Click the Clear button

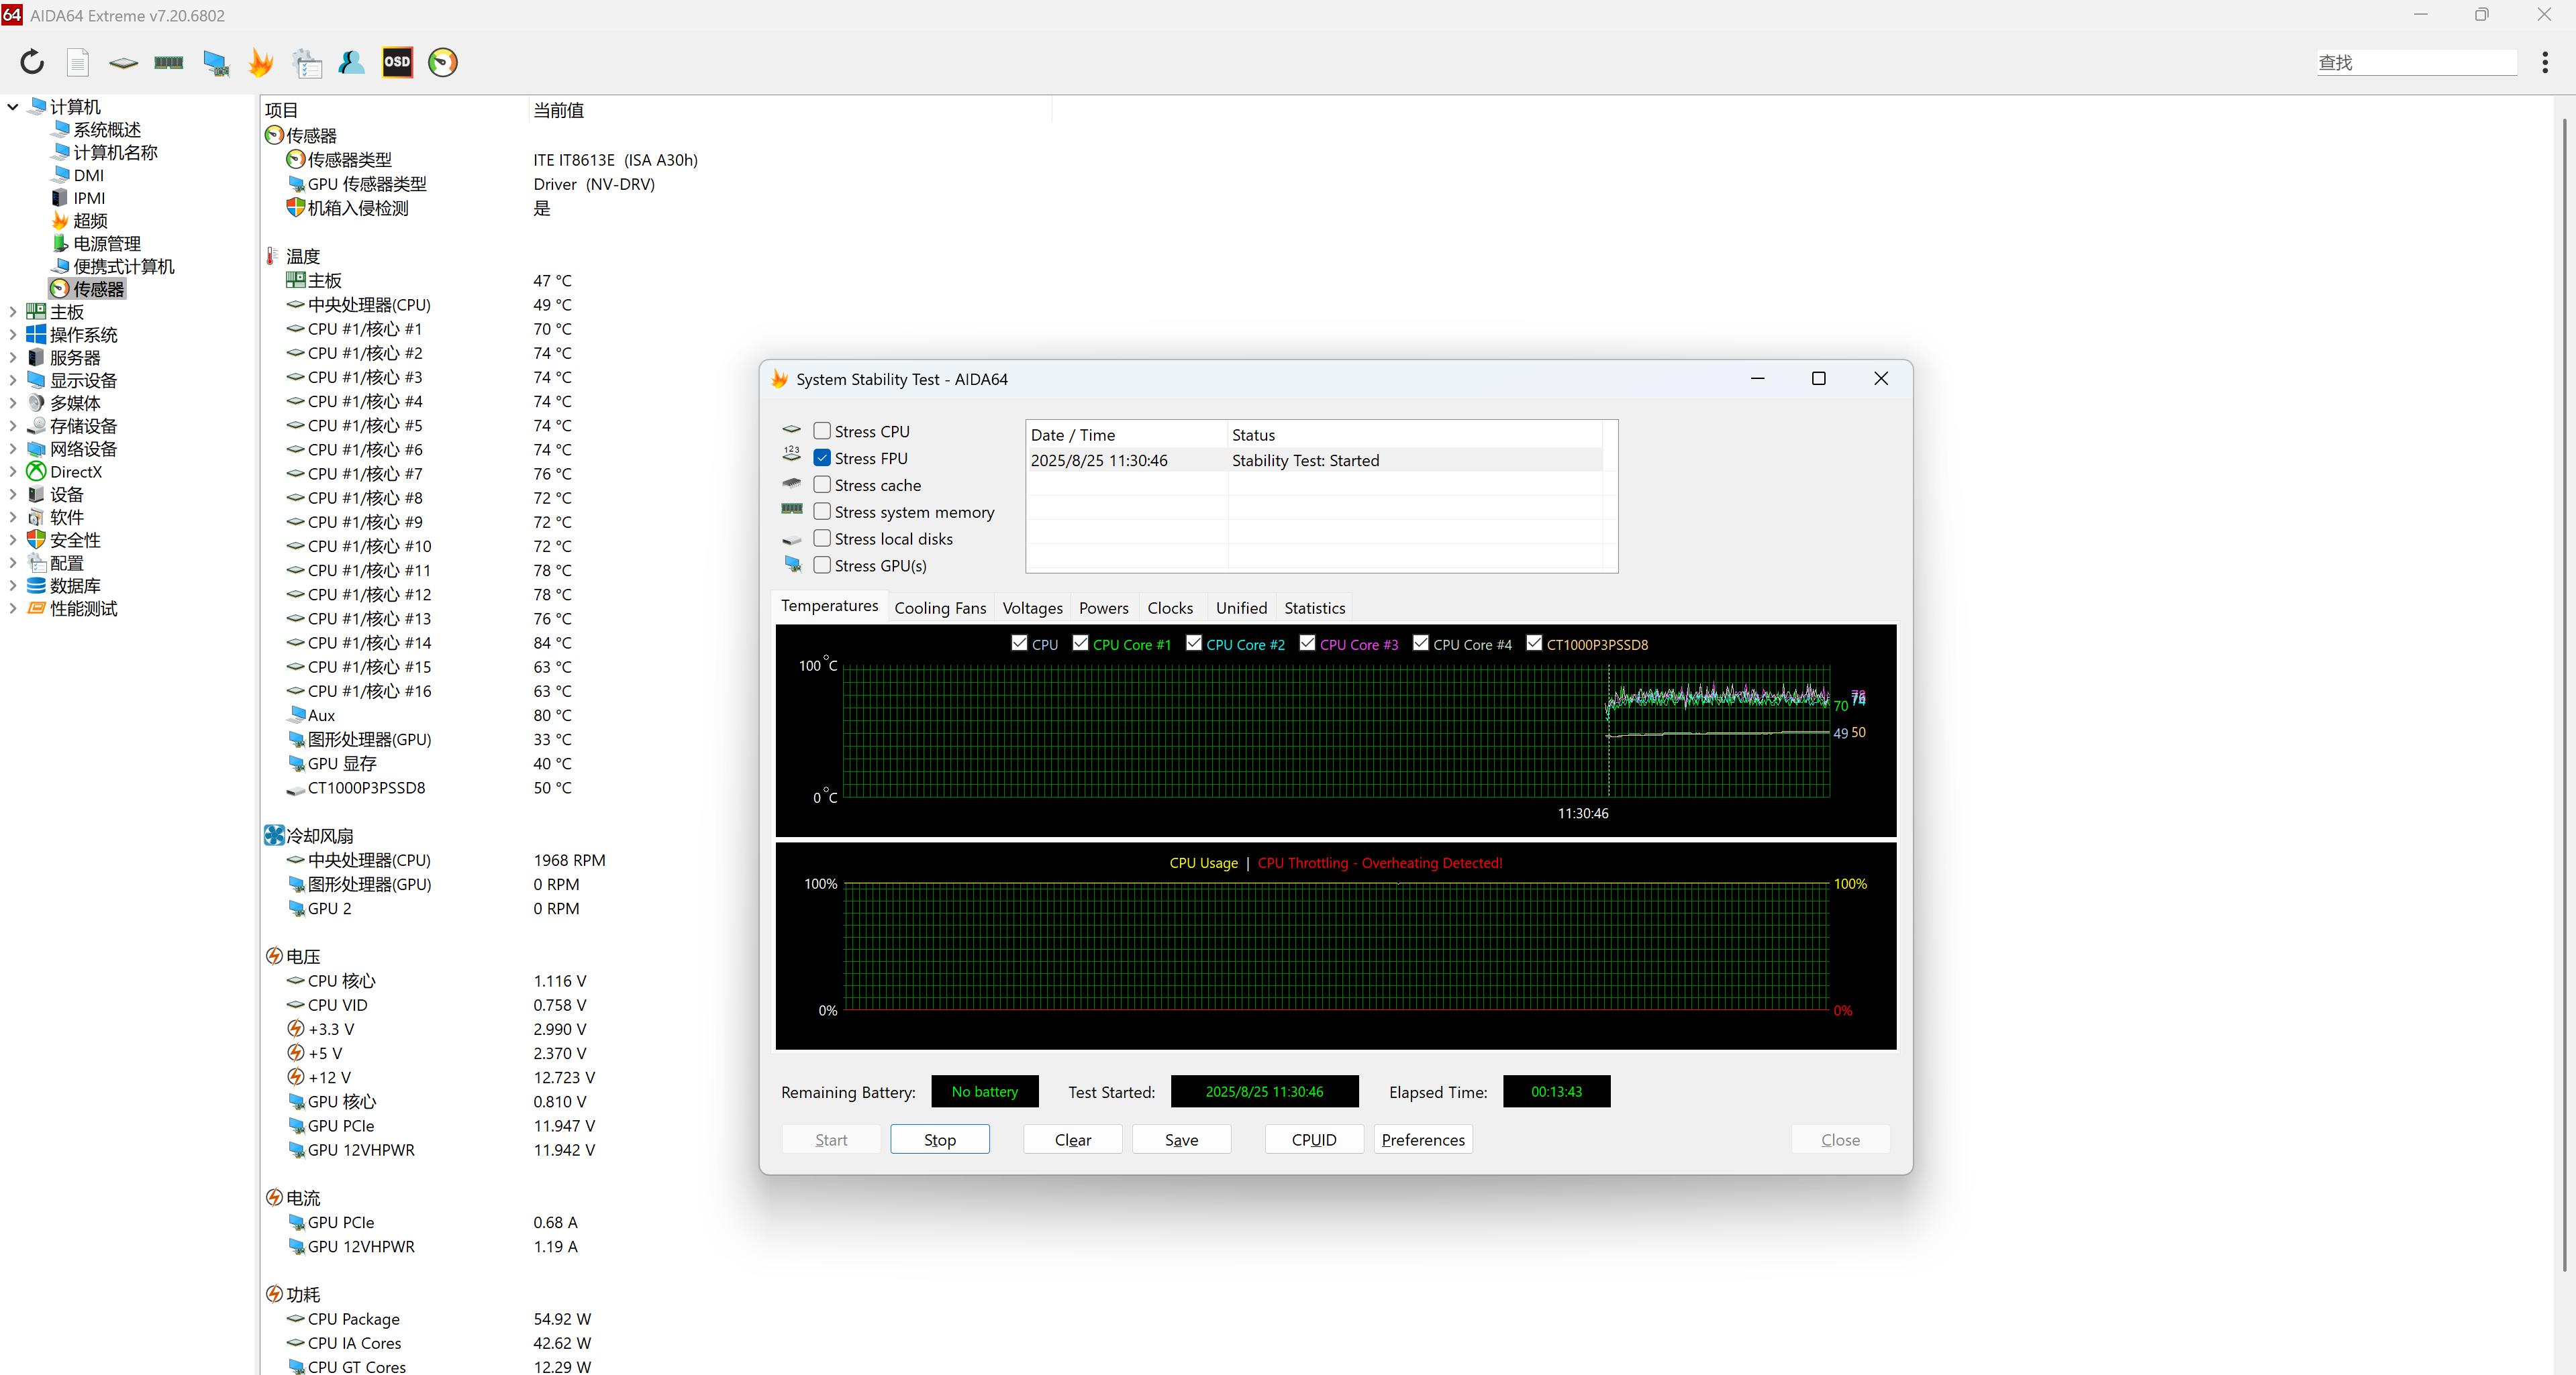1072,1139
